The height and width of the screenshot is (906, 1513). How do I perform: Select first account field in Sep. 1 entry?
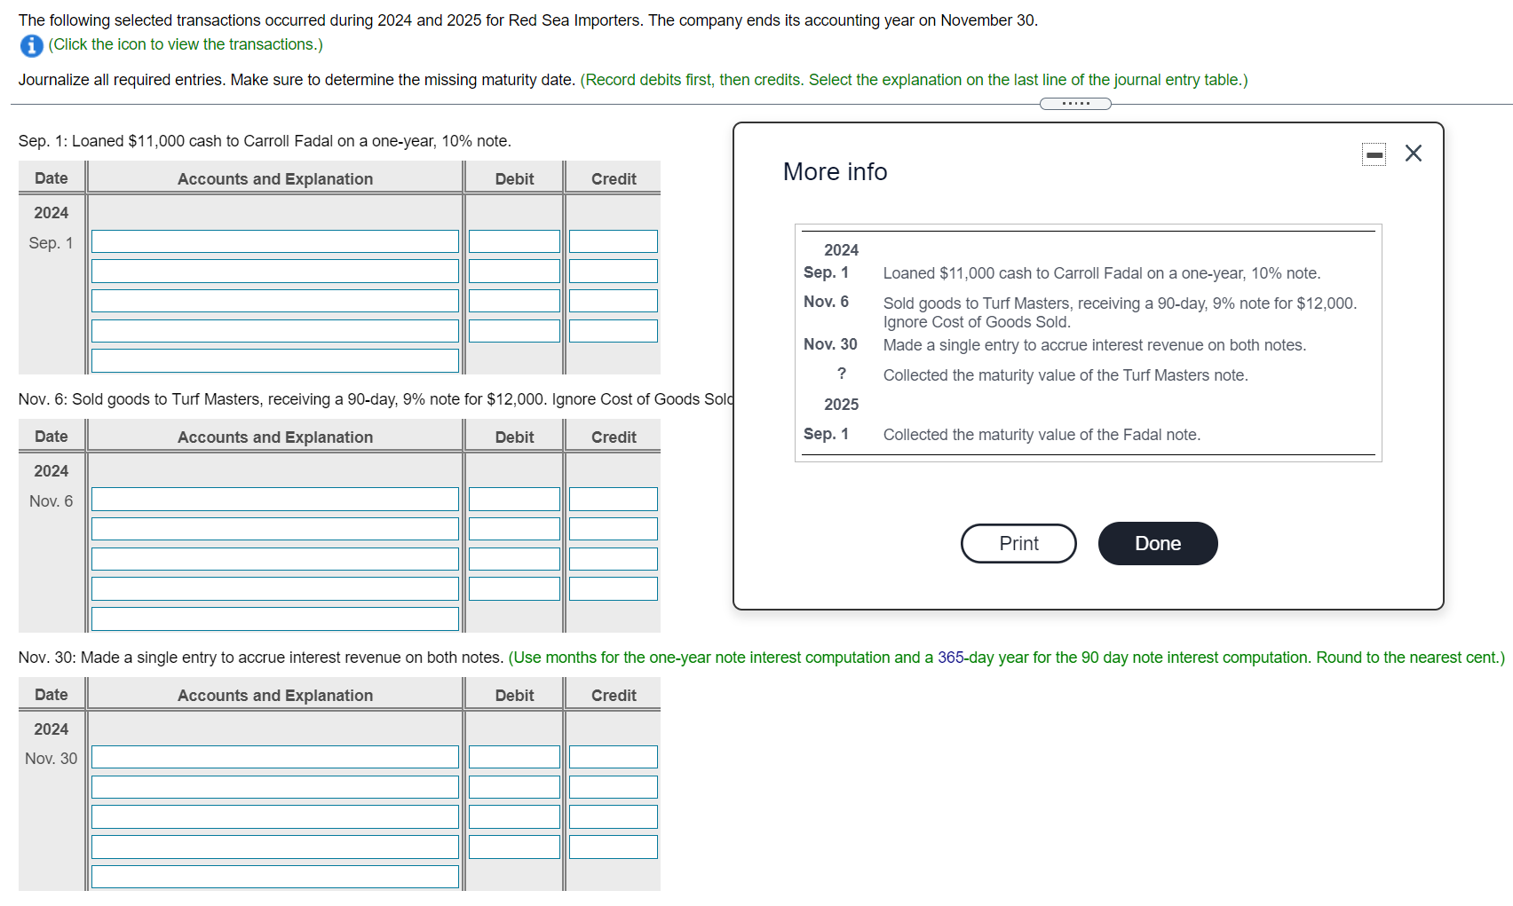click(x=275, y=241)
